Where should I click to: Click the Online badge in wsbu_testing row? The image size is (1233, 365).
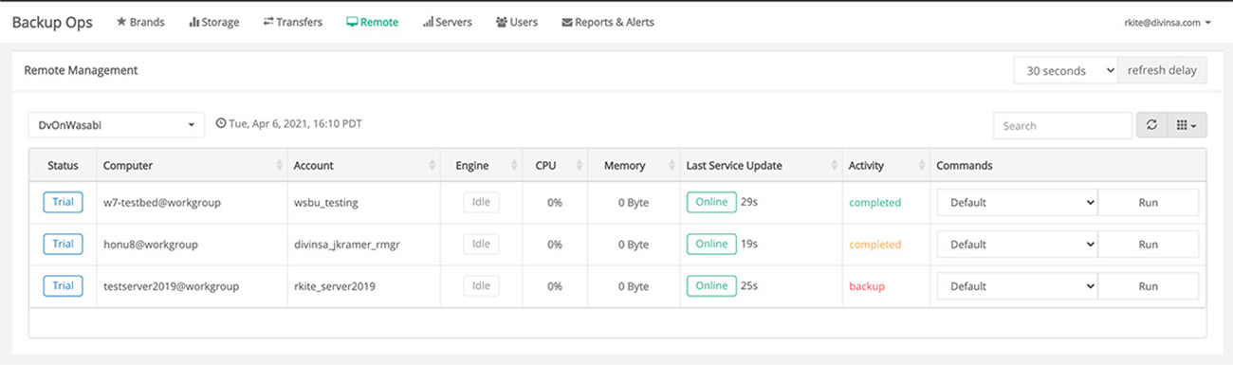click(711, 202)
